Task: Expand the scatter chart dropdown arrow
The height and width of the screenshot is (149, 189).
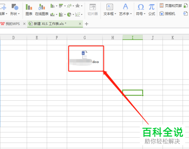Action: 82,14
